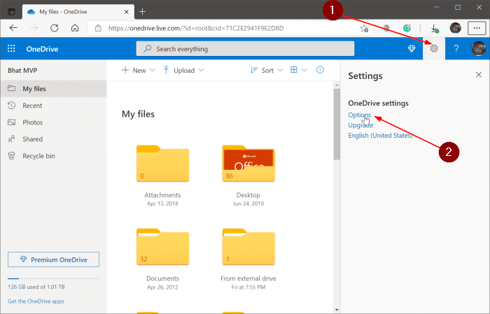The image size is (490, 314).
Task: Click the Premium diamond icon in header
Action: click(x=412, y=49)
